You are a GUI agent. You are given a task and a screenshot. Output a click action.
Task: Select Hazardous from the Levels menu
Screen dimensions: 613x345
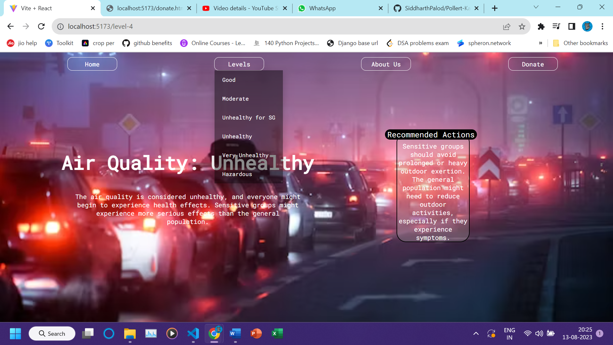coord(237,174)
